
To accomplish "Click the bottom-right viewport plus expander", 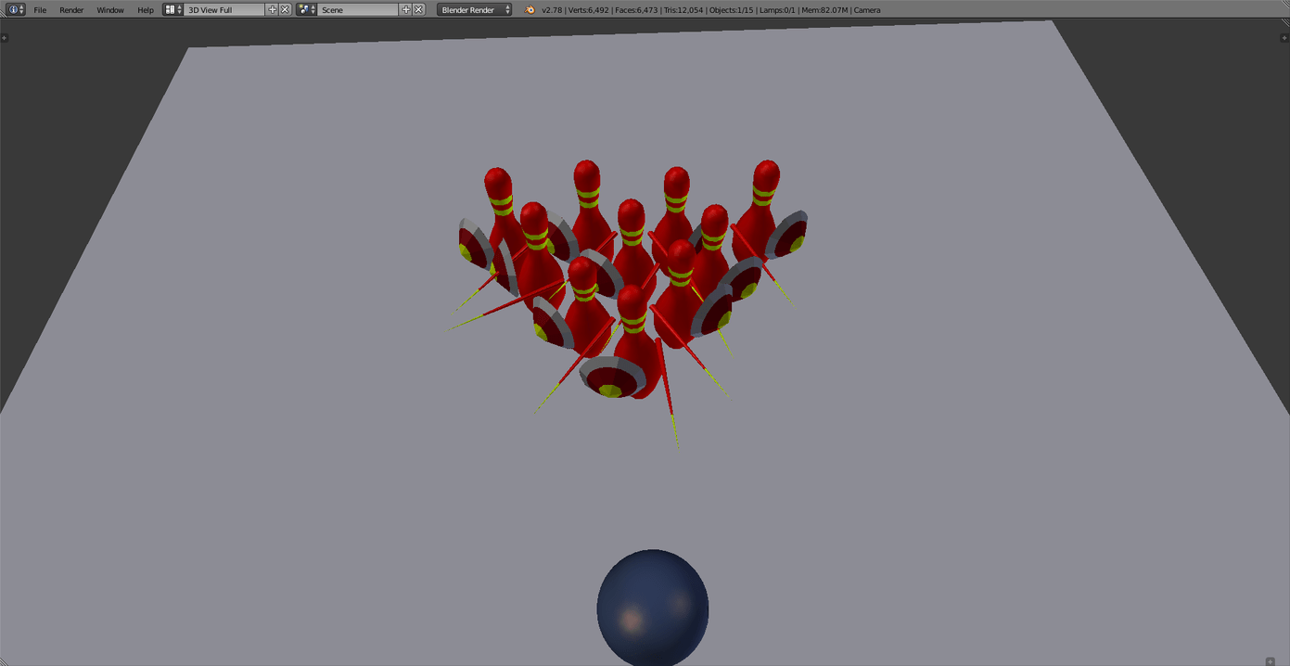I will (1271, 661).
